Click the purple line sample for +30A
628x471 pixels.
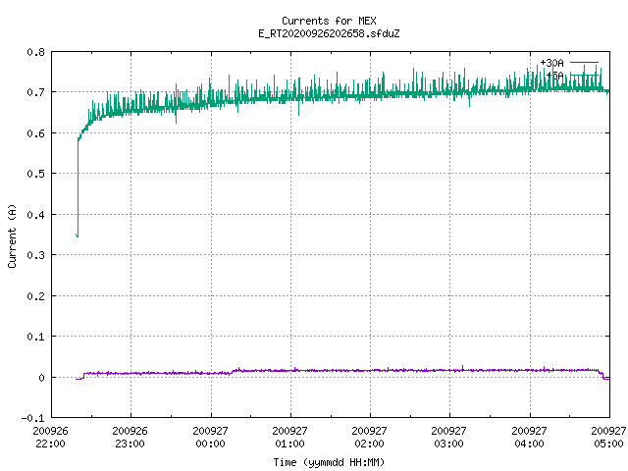tap(584, 63)
